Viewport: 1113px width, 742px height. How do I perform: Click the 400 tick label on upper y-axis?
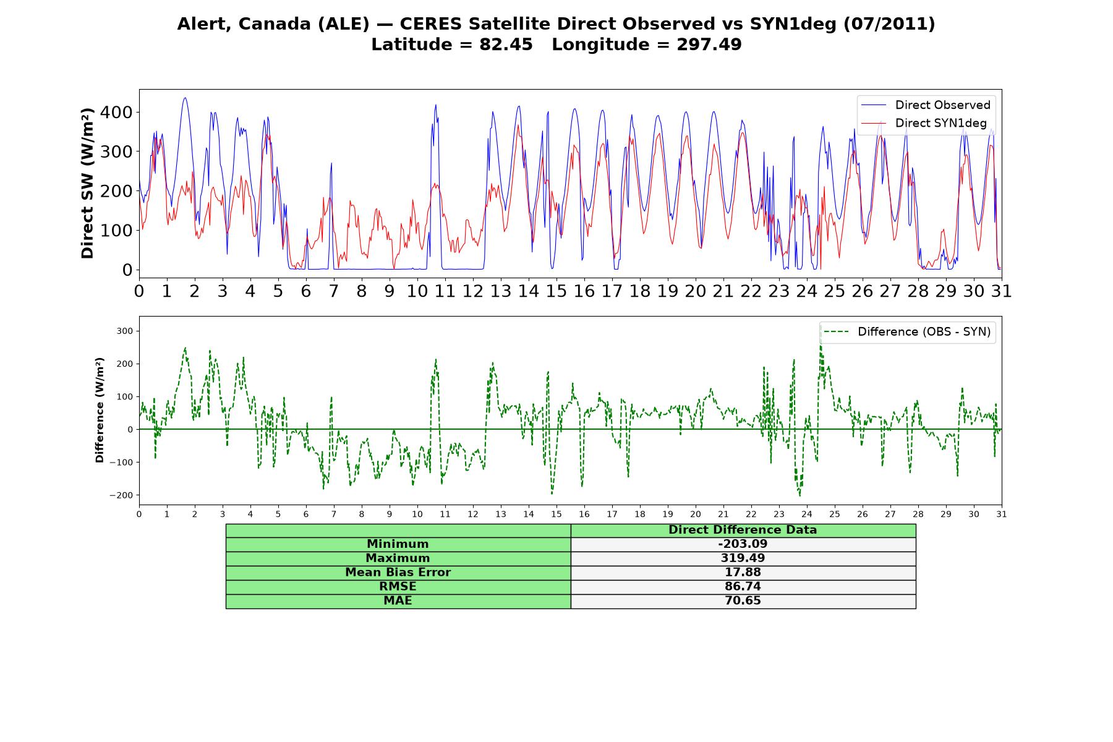(119, 113)
